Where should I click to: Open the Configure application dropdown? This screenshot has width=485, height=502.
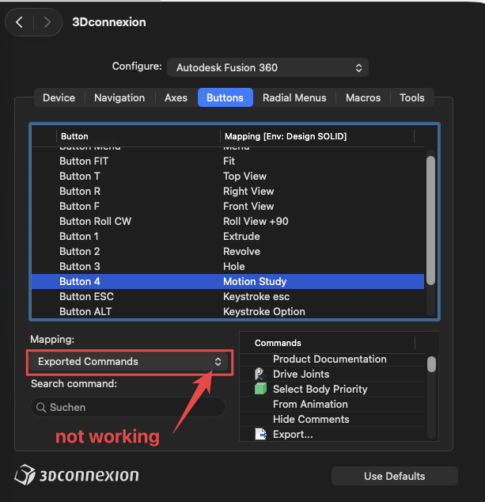pos(267,67)
